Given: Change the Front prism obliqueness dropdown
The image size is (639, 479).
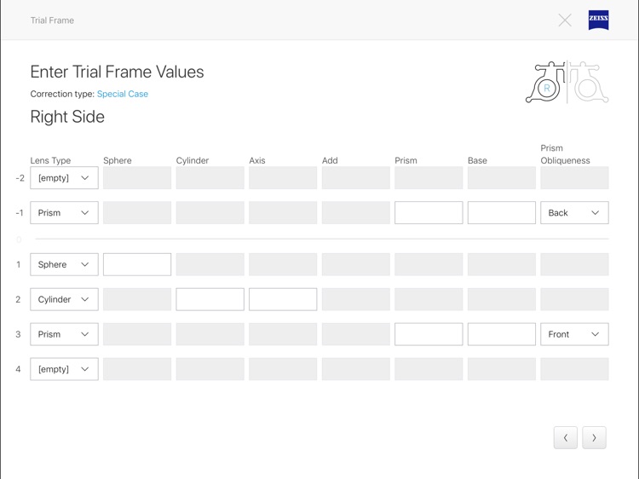Looking at the screenshot, I should (574, 334).
